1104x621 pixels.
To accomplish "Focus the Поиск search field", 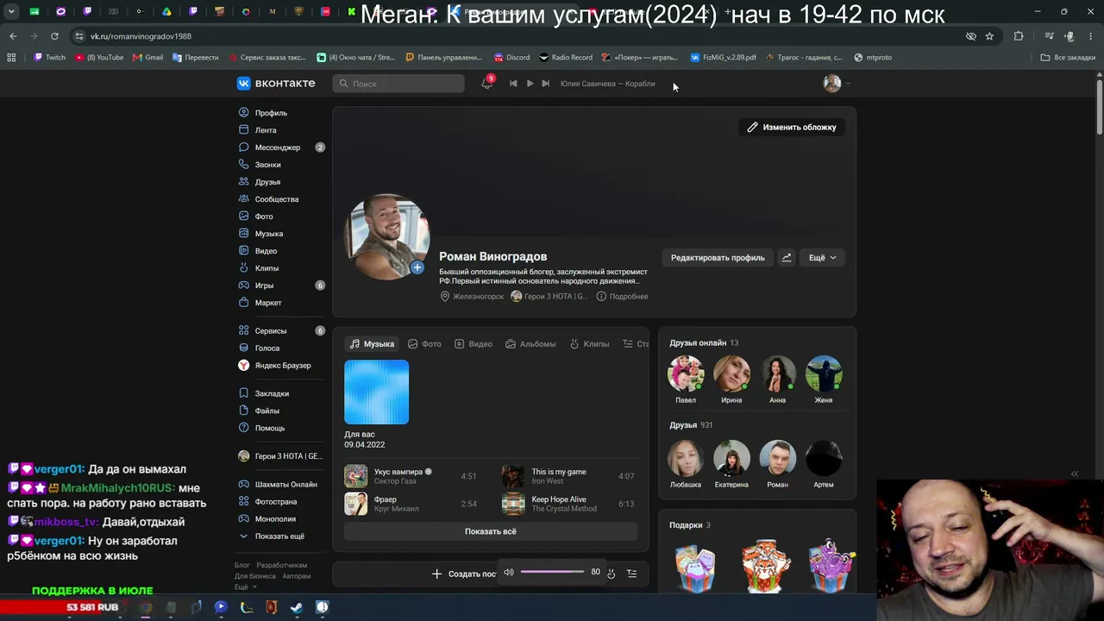I will [x=398, y=84].
